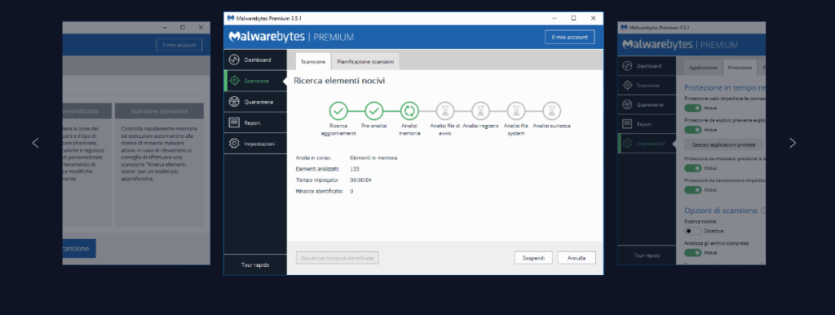This screenshot has height=315, width=835.
Task: Click the Analisi euristica hourglass step
Action: (x=552, y=111)
